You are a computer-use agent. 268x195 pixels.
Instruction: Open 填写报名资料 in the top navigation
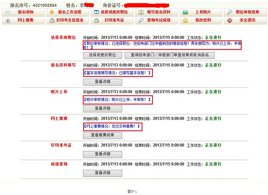(x=158, y=12)
